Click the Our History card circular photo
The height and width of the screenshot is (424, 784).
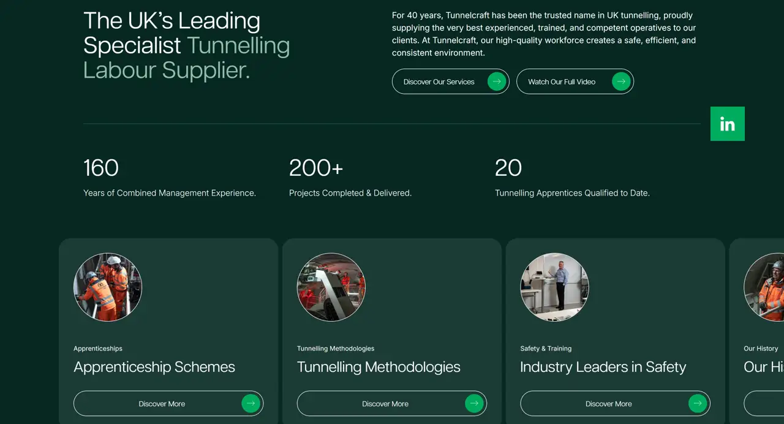point(764,287)
